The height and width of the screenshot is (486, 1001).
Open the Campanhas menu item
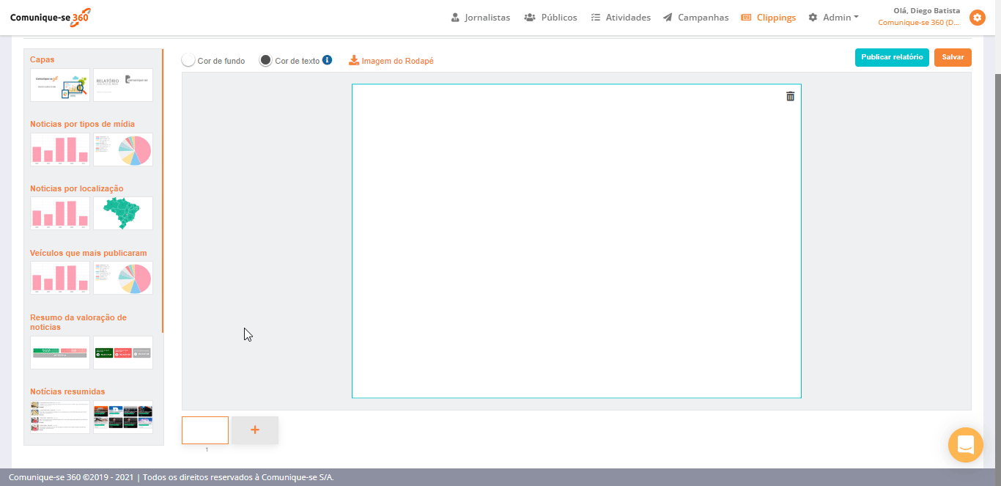click(x=695, y=18)
